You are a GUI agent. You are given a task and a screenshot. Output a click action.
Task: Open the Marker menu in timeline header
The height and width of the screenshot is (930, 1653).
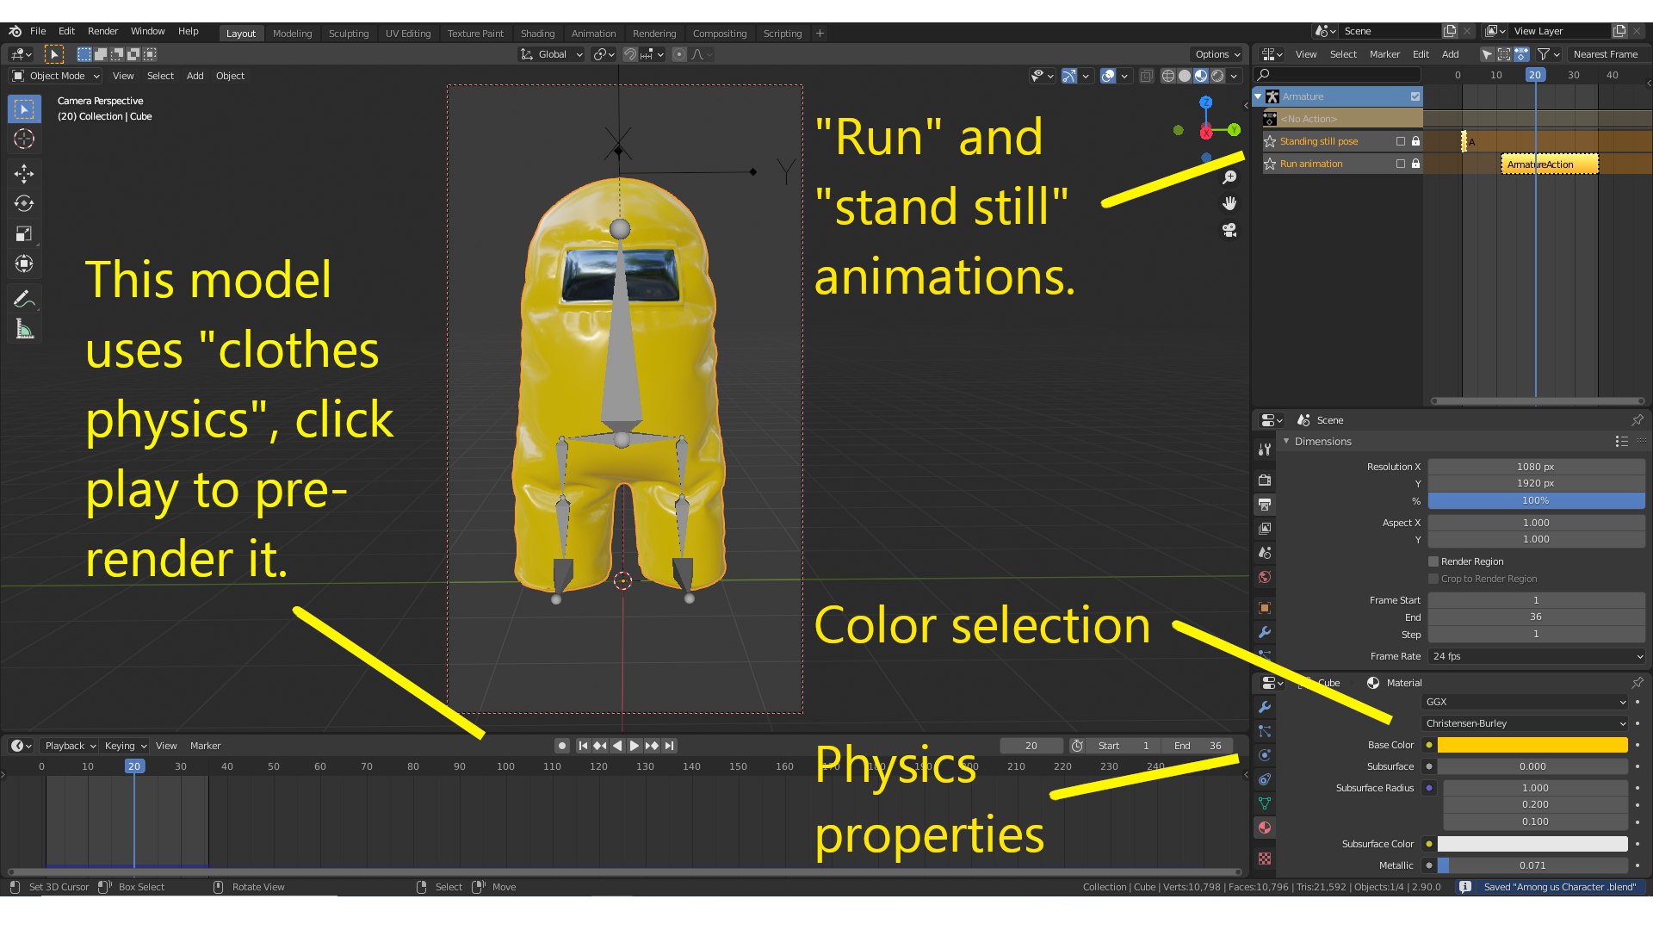pyautogui.click(x=205, y=746)
